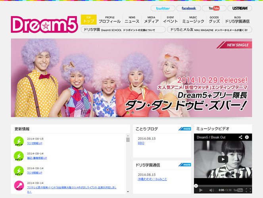Click the 2014-08-15 media category icon

point(19,141)
